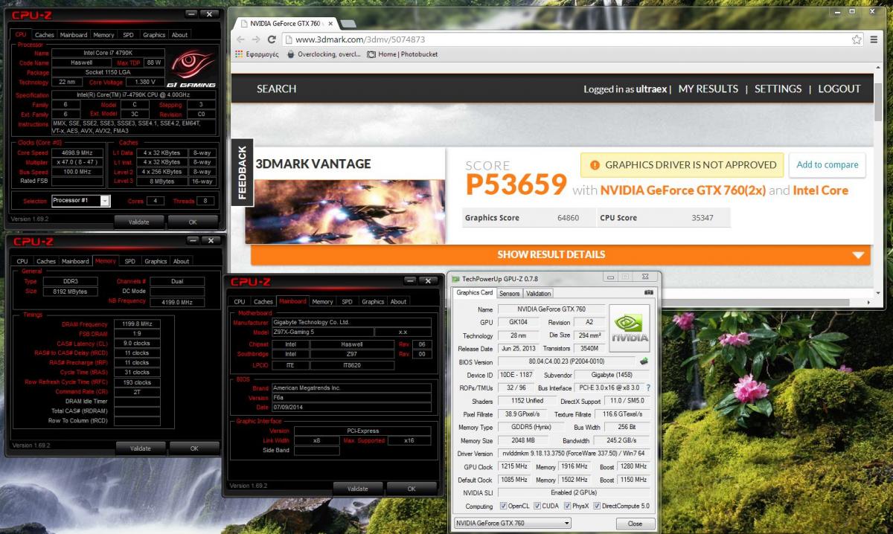Open the Overclocking bookmark

[324, 54]
